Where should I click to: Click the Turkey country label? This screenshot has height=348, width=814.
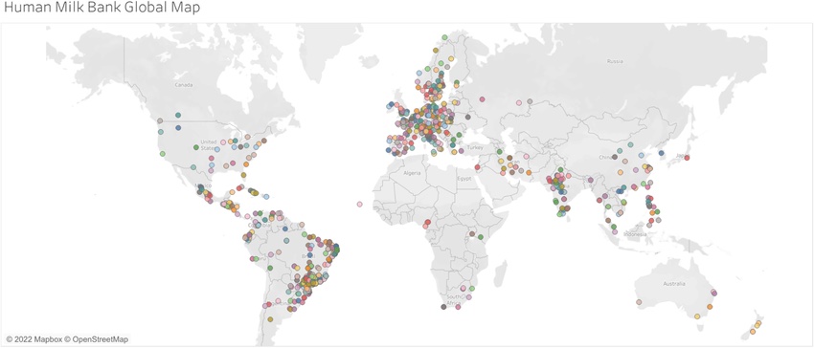click(x=475, y=148)
